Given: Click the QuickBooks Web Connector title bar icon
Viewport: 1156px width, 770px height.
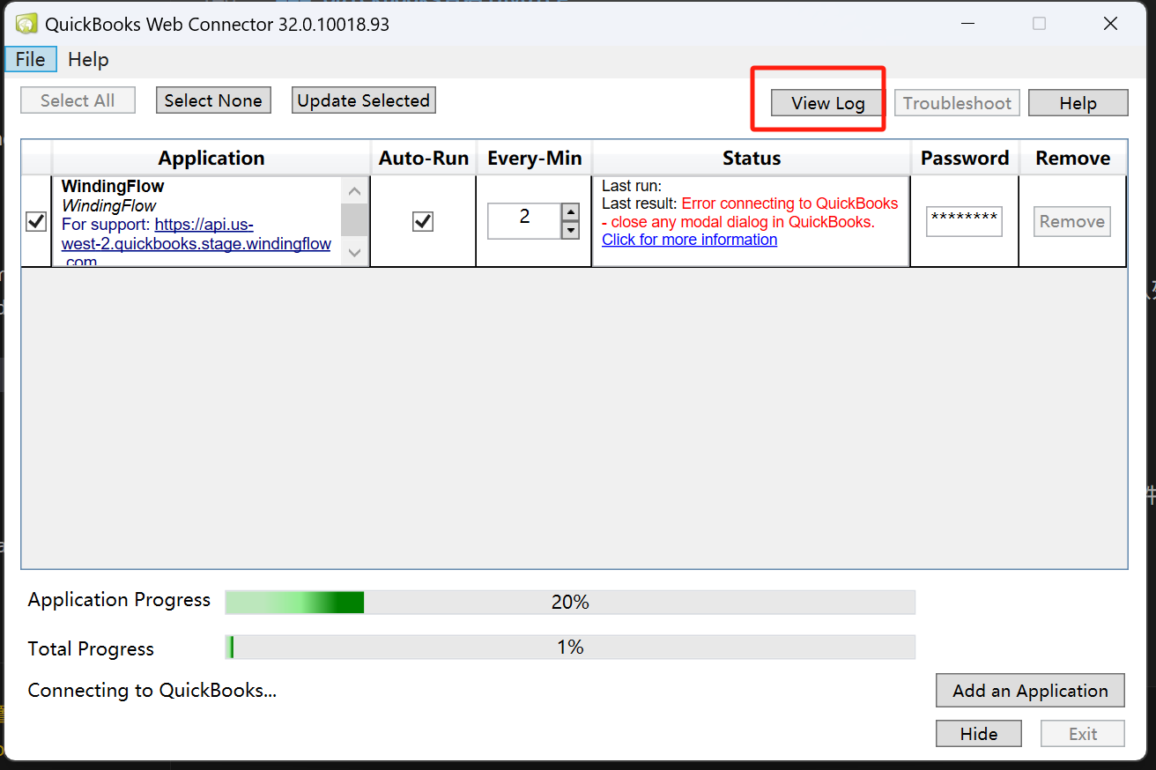Looking at the screenshot, I should (26, 24).
